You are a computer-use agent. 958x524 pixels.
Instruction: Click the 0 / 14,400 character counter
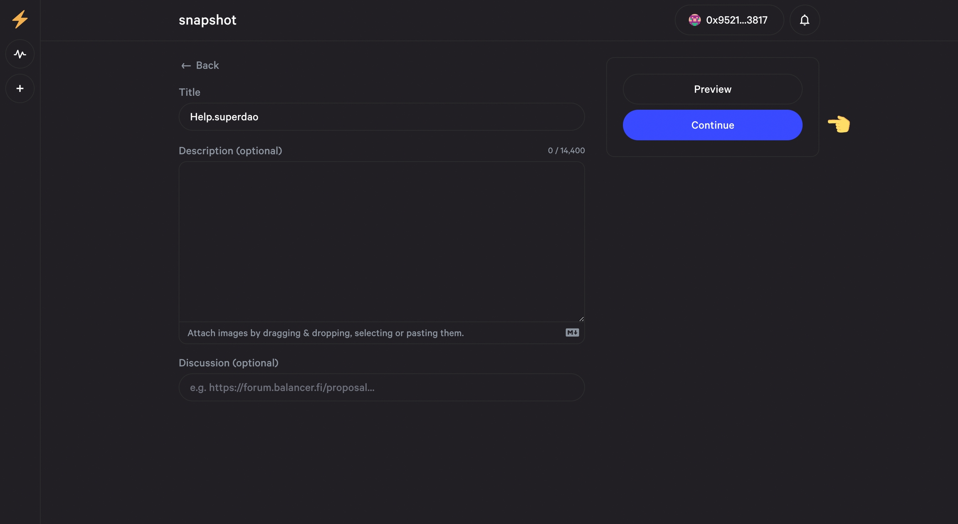[566, 150]
